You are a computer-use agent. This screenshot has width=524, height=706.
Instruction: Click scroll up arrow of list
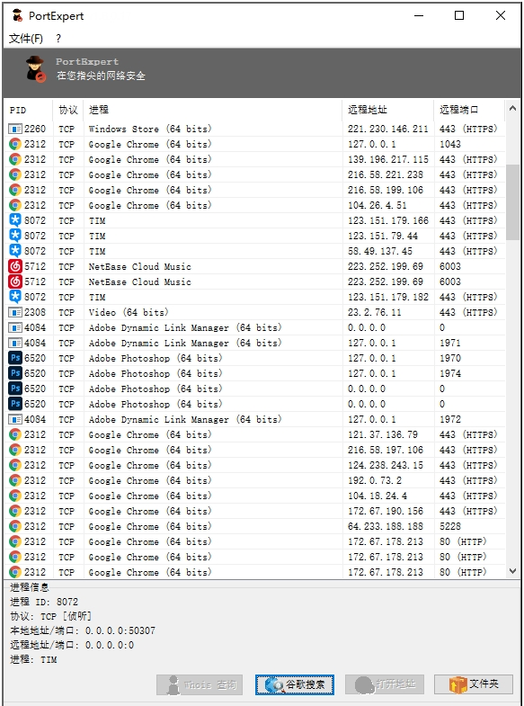point(512,109)
